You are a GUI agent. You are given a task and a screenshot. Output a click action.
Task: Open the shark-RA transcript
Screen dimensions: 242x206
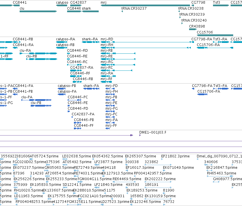pos(90,42)
